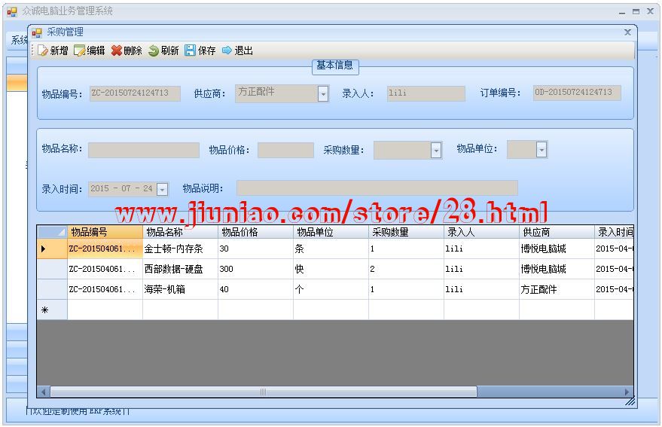
Task: Click the unit cell showing 快
Action: (331, 269)
